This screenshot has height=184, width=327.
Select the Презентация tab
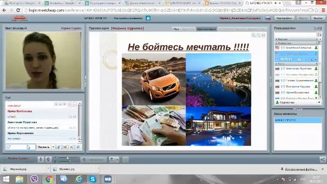point(206,29)
